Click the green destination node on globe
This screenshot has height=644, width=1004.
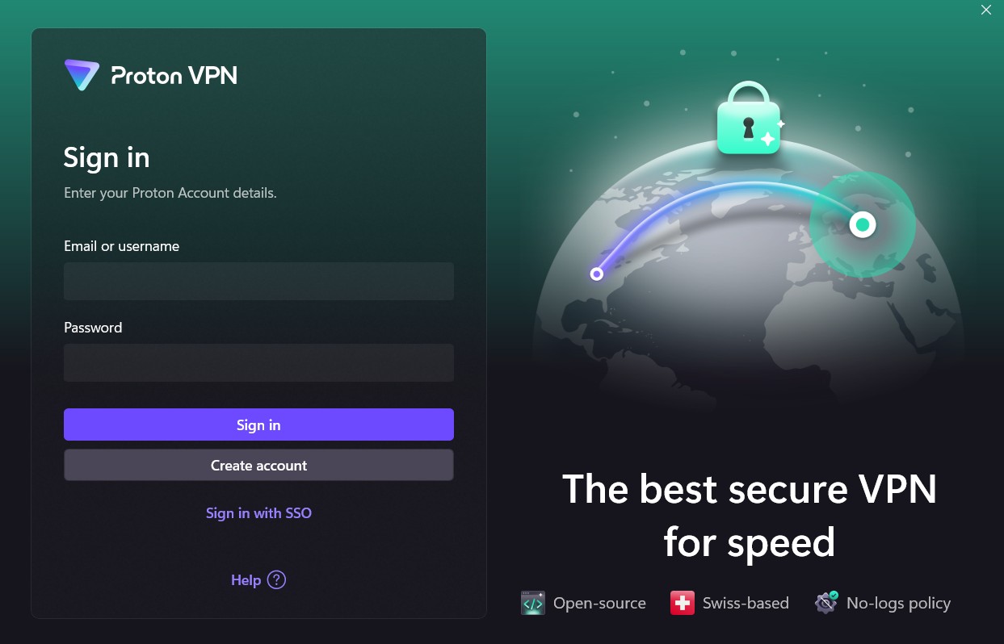point(863,224)
